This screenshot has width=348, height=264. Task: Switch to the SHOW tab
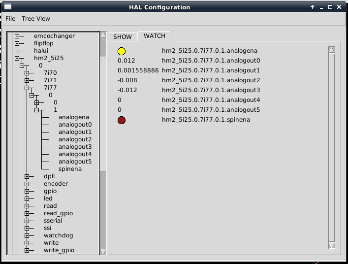(x=123, y=36)
